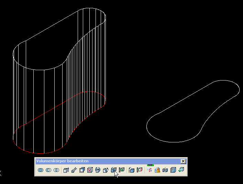This screenshot has width=243, height=184.
Task: Activate the Delete Faces tool with red X
Action: point(90,170)
